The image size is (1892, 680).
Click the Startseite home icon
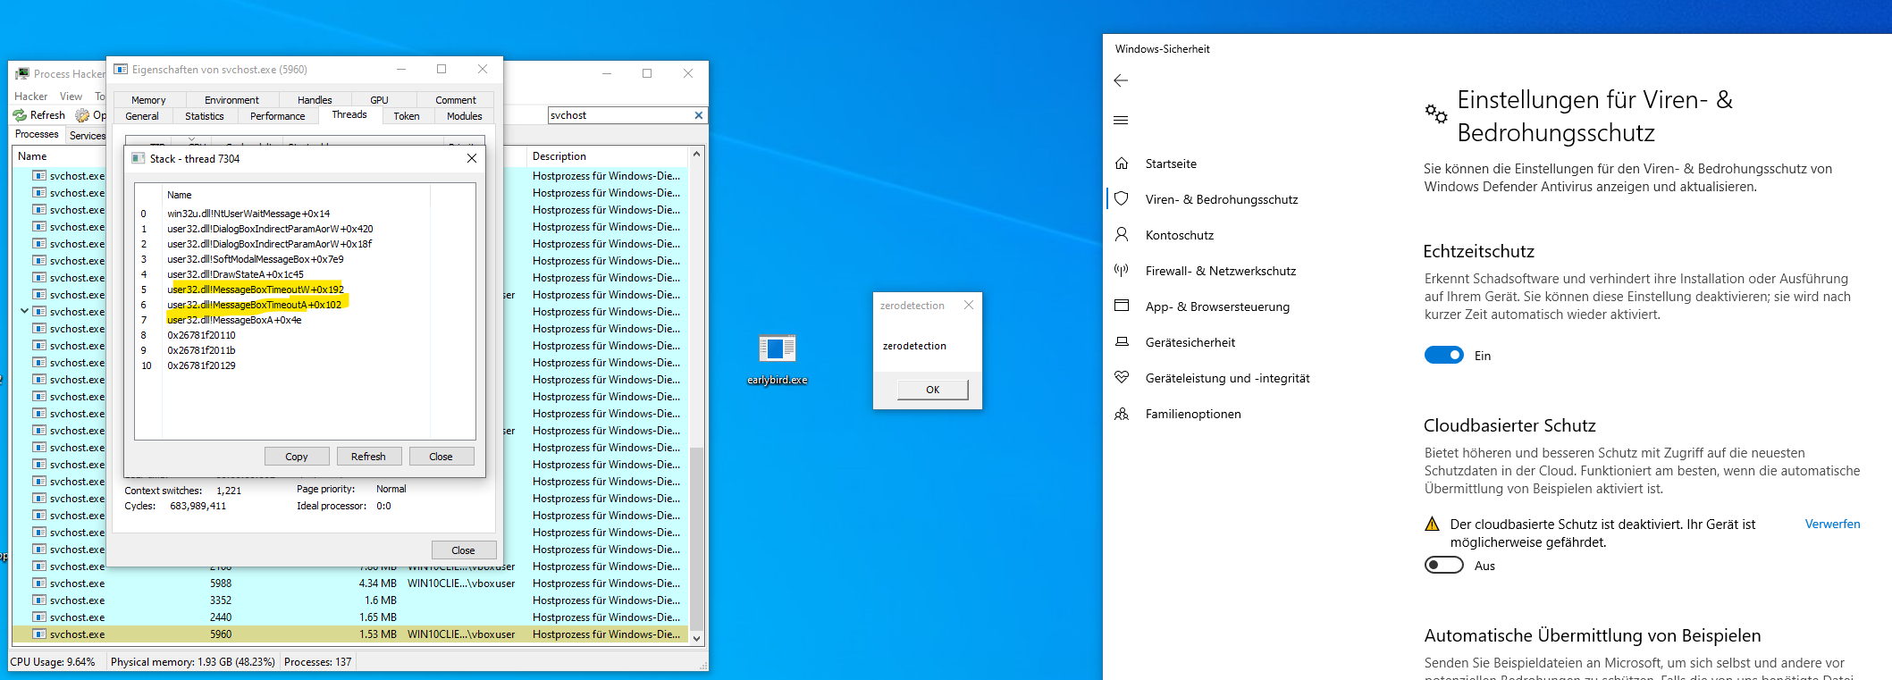pyautogui.click(x=1122, y=164)
